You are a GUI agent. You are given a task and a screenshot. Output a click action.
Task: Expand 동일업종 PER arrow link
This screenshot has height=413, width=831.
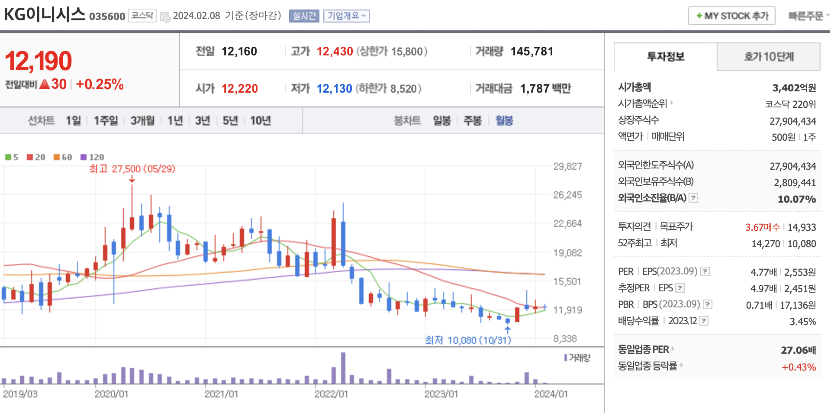pyautogui.click(x=673, y=348)
